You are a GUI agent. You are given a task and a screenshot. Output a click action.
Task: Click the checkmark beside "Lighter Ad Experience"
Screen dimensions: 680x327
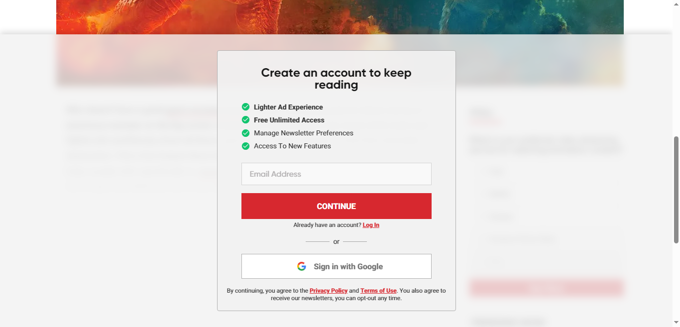pyautogui.click(x=245, y=107)
